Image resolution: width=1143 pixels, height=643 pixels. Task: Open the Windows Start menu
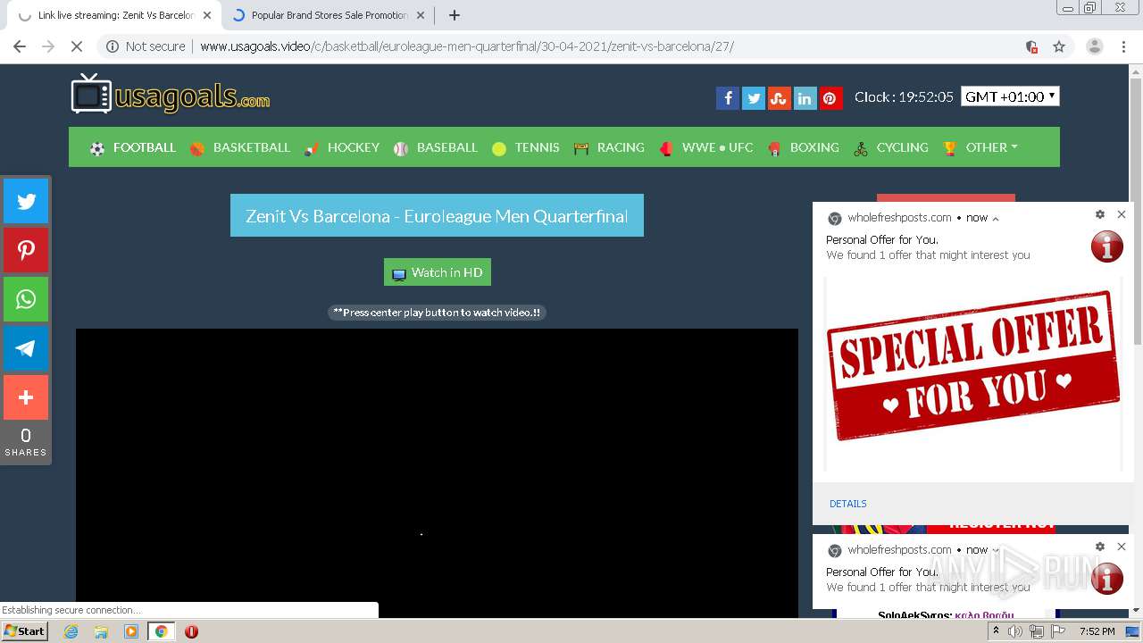tap(25, 631)
